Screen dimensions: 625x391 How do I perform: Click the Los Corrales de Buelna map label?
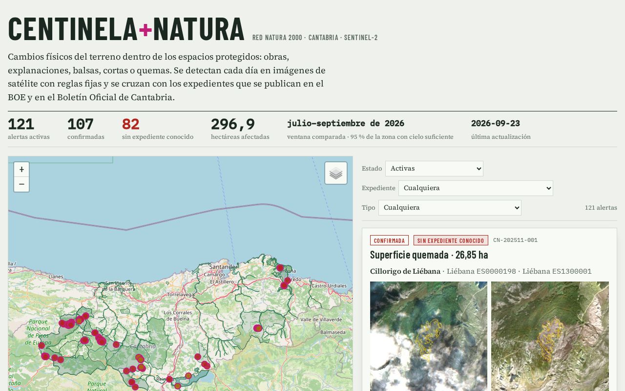[178, 316]
